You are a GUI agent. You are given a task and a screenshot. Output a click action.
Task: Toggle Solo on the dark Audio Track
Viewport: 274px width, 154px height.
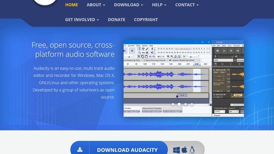(222, 72)
